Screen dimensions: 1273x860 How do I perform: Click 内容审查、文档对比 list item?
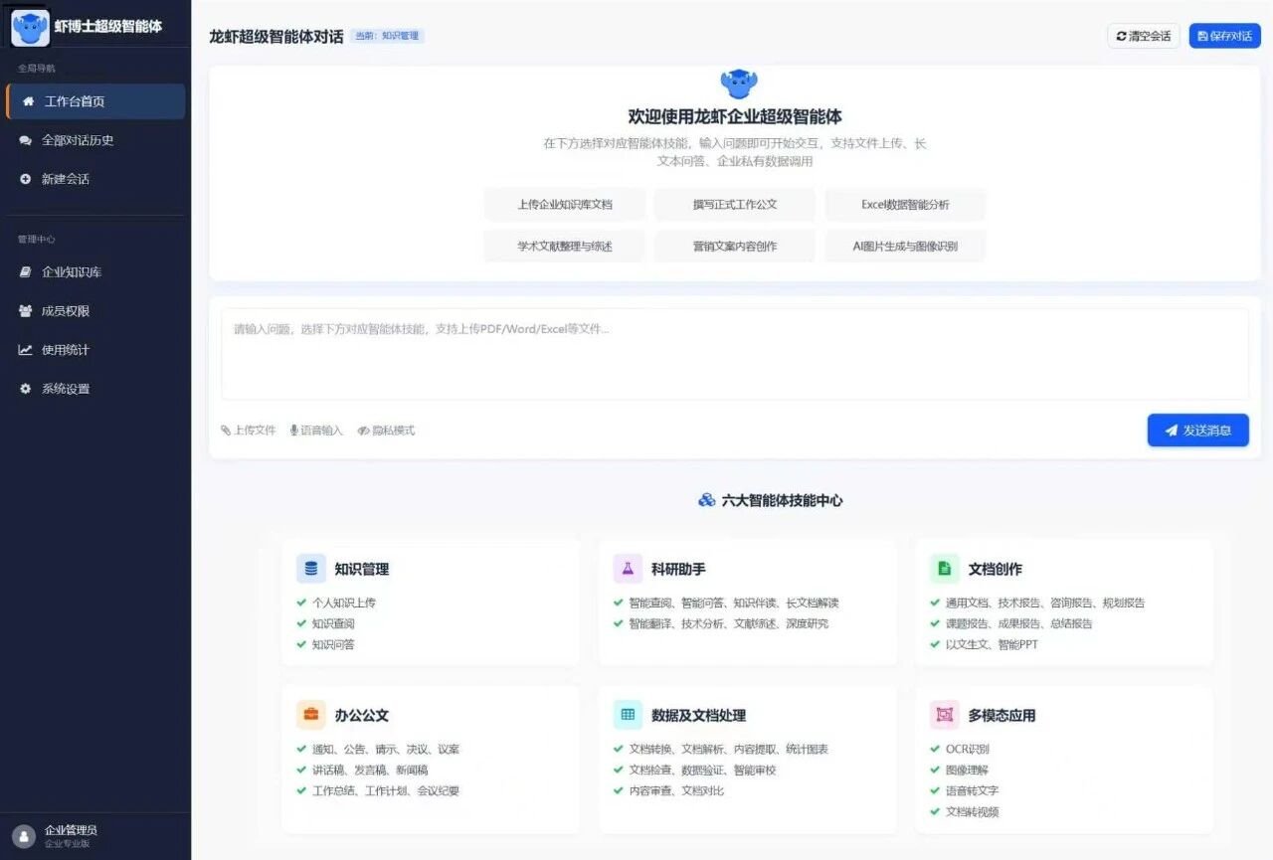[x=676, y=790]
